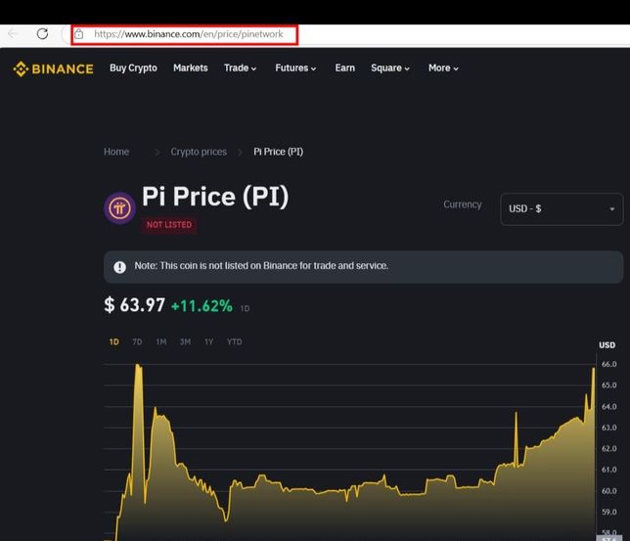Click the Binance logo
Viewport: 630px width, 541px height.
[x=53, y=68]
